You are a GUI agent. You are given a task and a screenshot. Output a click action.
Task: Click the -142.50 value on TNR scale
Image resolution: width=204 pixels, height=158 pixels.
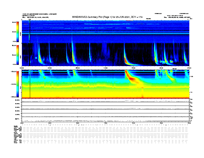pos(13,84)
